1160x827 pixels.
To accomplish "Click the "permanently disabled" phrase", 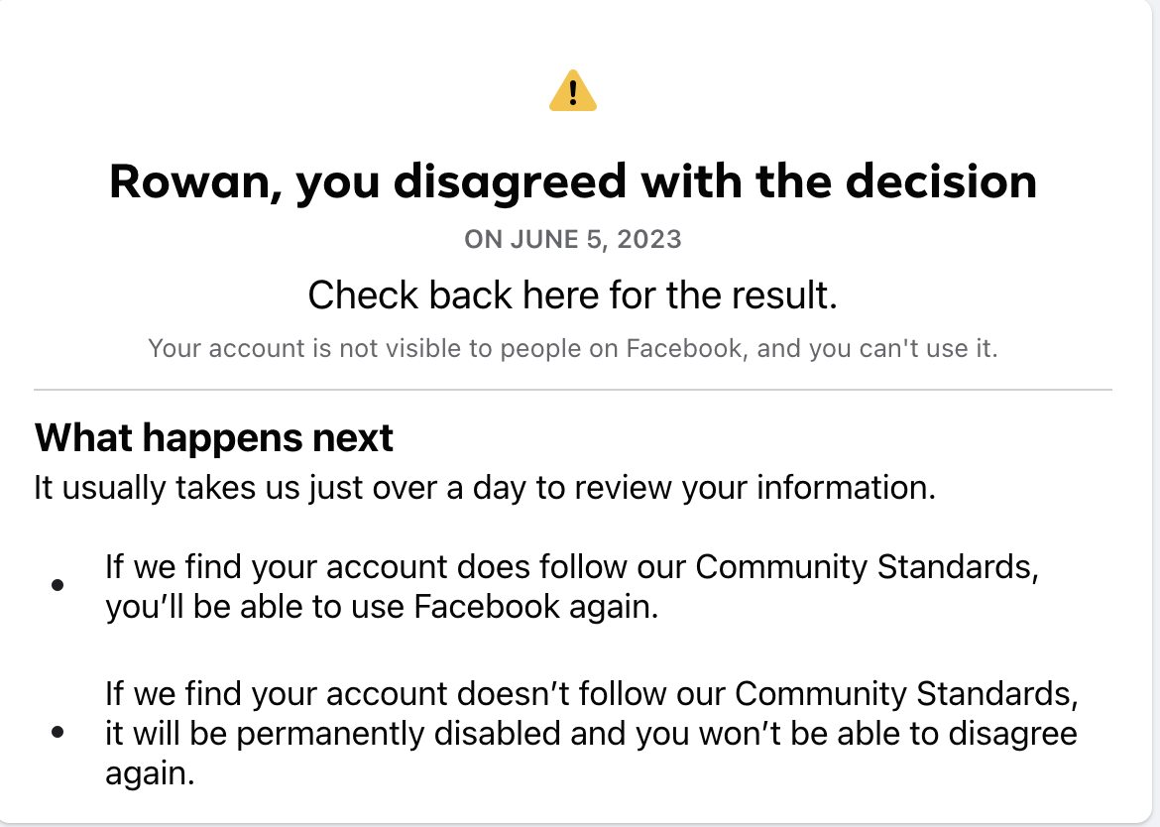I will point(412,734).
